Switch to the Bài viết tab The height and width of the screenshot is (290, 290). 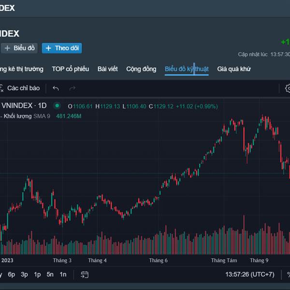(108, 69)
